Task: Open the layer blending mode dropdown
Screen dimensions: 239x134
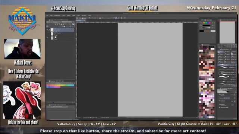Action: click(56, 22)
